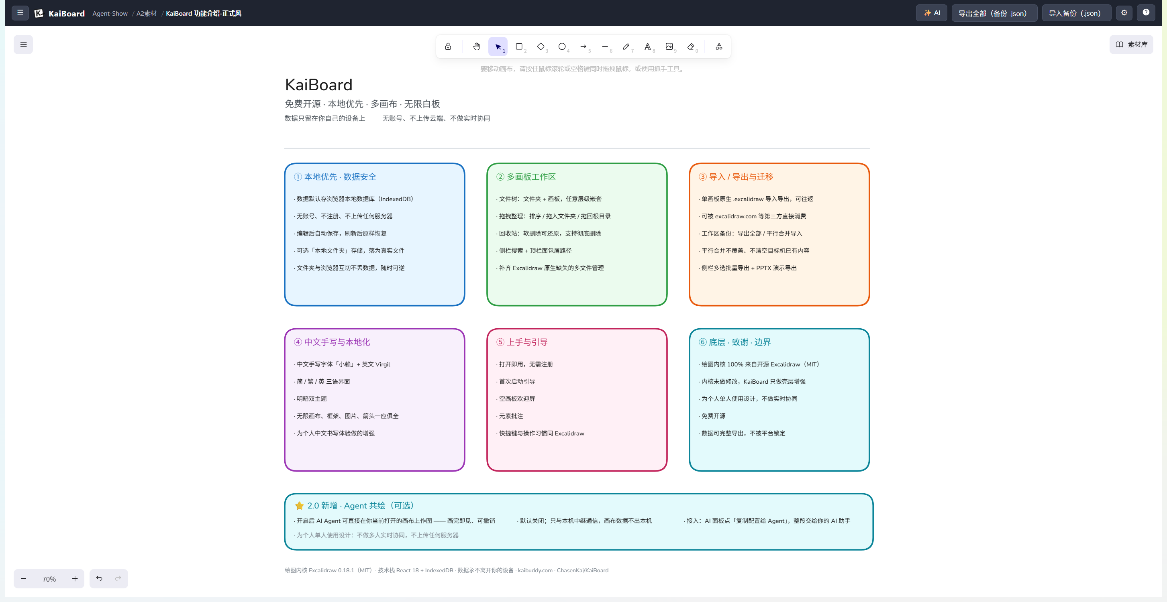Click the line 数据可完整导出，不被平台锁定

(x=742, y=433)
